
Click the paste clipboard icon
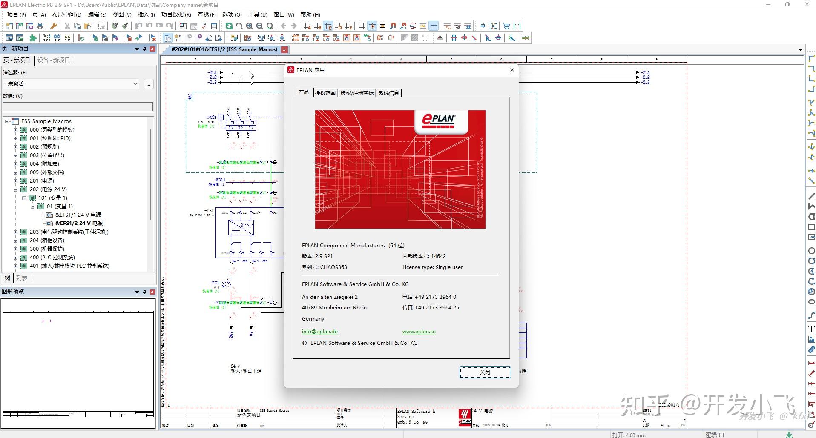[x=88, y=26]
